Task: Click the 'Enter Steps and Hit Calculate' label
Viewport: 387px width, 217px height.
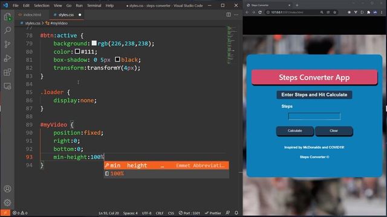Action: pos(314,95)
